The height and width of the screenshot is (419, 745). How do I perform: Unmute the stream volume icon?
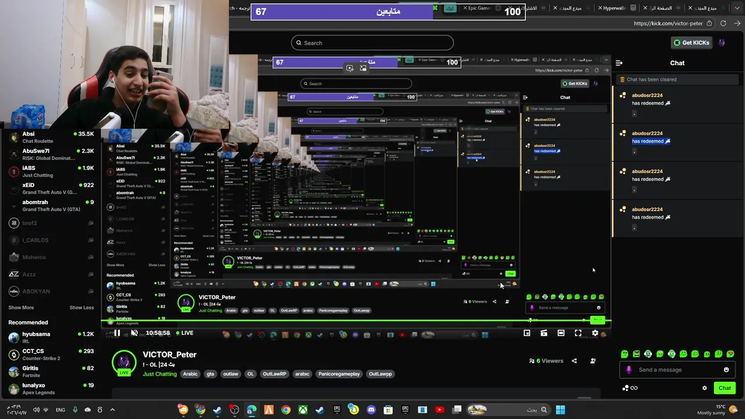[134, 333]
